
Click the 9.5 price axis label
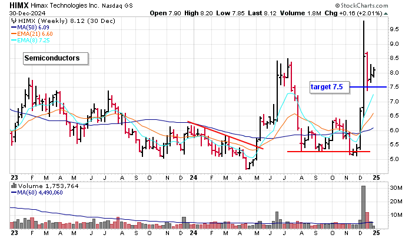(x=394, y=29)
